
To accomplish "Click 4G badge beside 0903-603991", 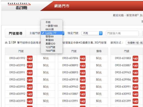I will coord(30,73).
